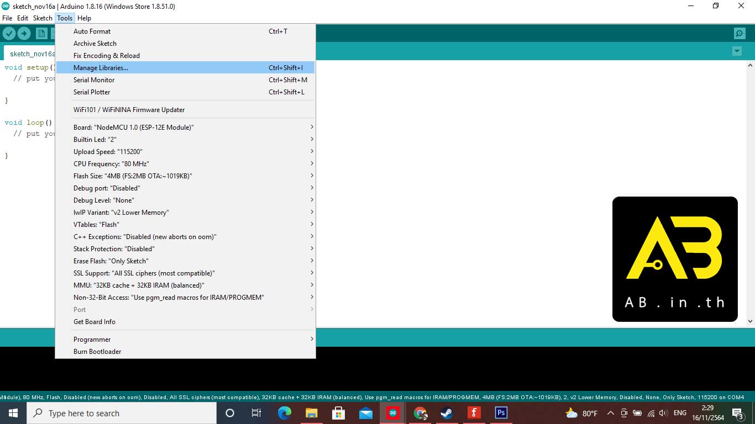Choose Fix Encoding & Reload
This screenshot has width=755, height=424.
185,56
